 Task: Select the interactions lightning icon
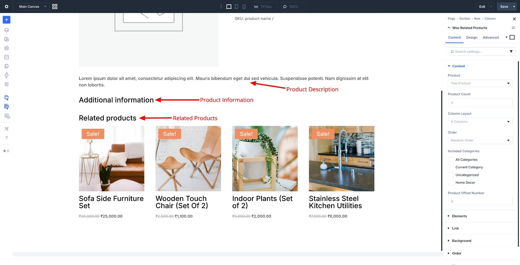(6, 75)
